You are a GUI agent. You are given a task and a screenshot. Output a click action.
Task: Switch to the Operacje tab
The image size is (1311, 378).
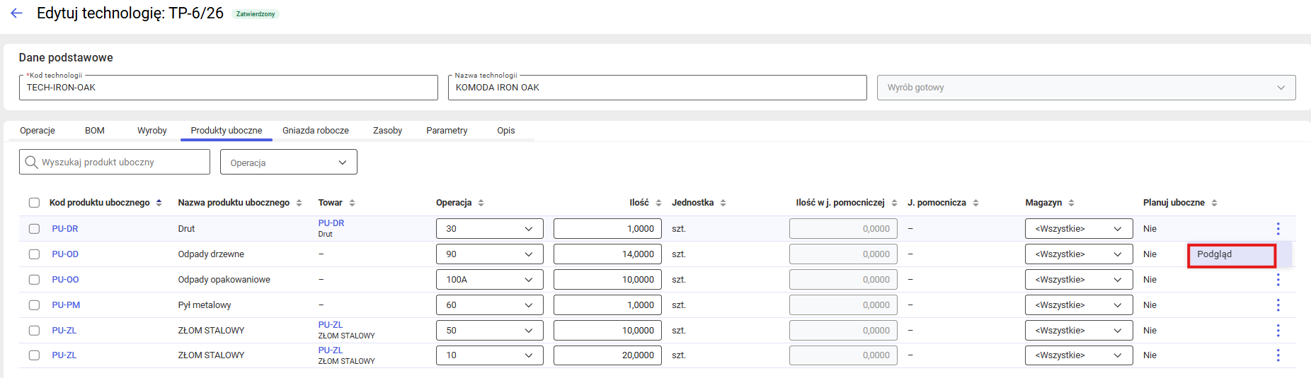point(38,131)
